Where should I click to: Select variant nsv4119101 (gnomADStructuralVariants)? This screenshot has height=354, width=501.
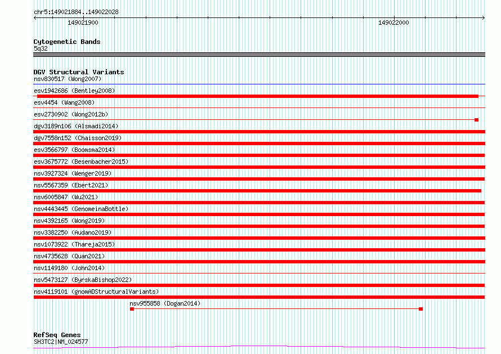coord(96,292)
